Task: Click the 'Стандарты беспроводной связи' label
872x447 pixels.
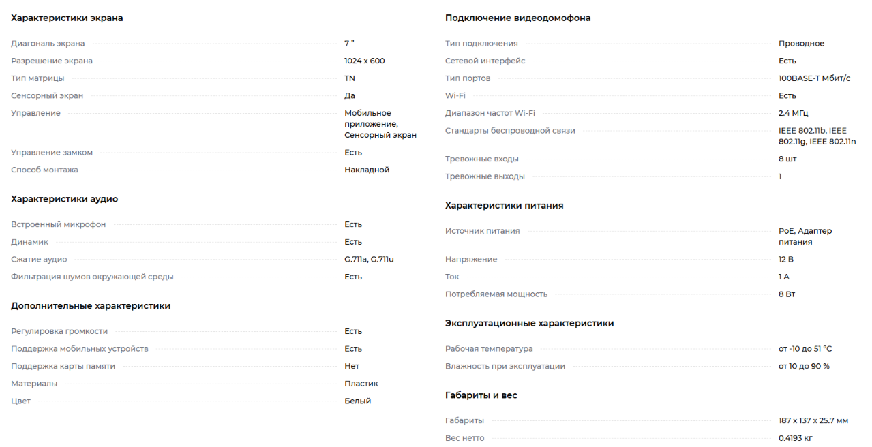Action: (x=510, y=131)
